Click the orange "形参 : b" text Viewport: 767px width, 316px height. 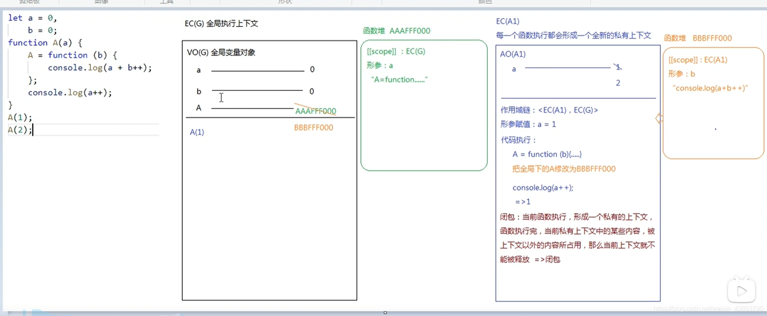(681, 74)
